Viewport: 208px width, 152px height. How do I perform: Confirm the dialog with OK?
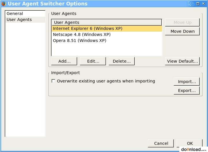coord(190,143)
